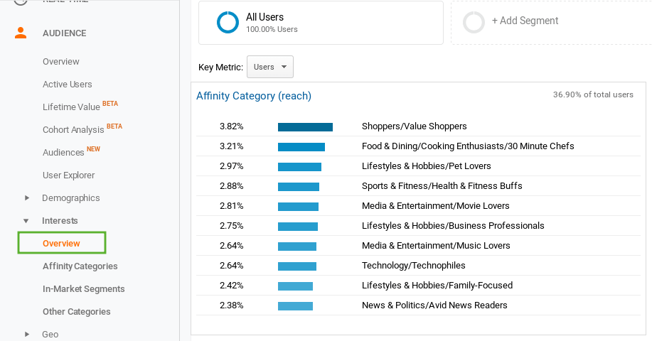Image resolution: width=652 pixels, height=341 pixels.
Task: Click Technology/Technophiles text
Action: [413, 266]
